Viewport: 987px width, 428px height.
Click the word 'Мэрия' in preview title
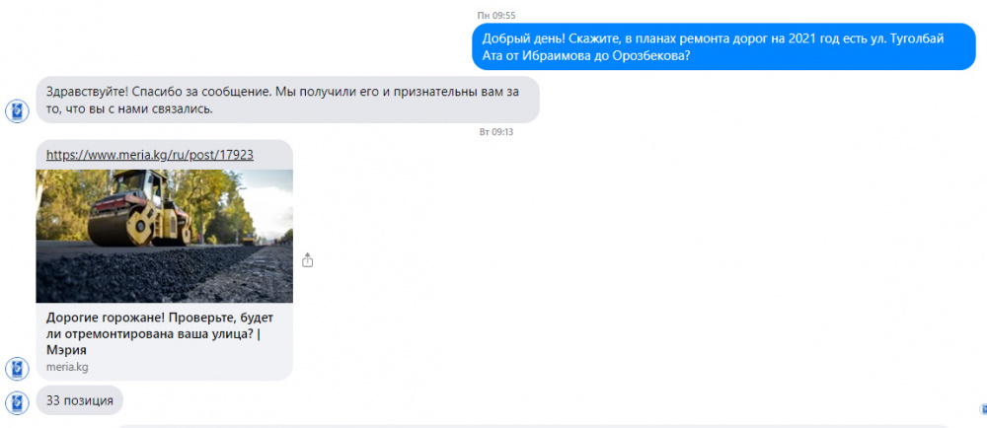(x=66, y=351)
